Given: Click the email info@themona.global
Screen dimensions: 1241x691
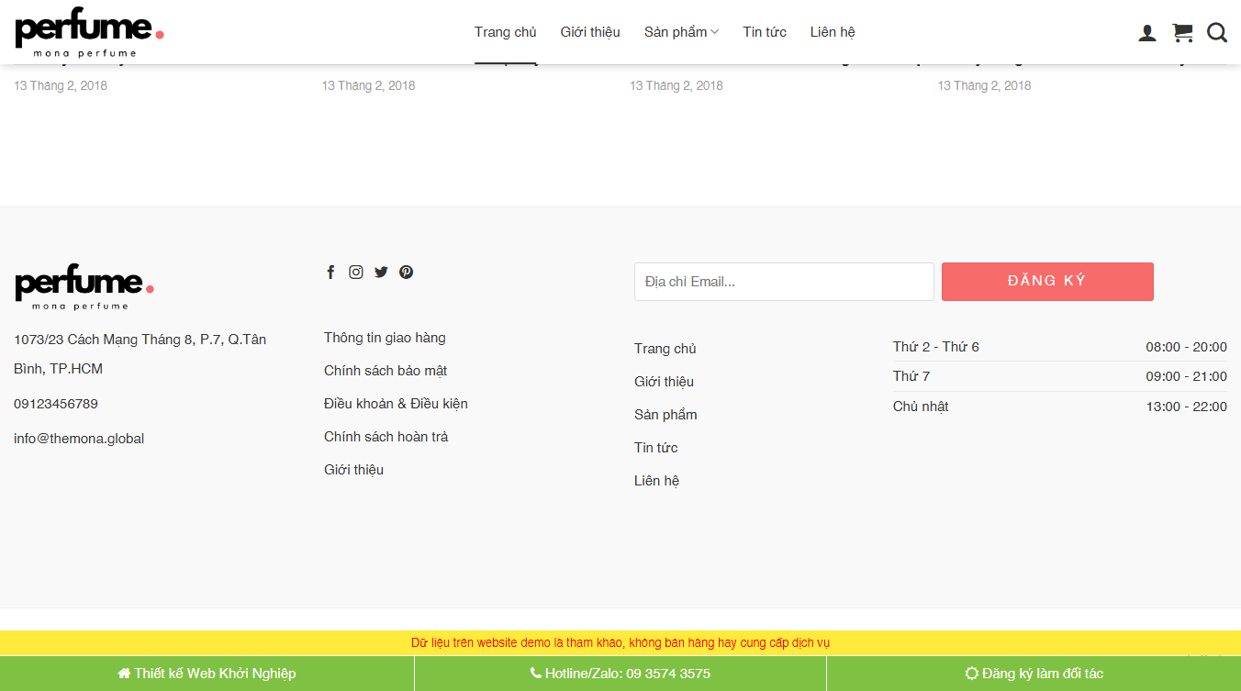Looking at the screenshot, I should tap(79, 439).
